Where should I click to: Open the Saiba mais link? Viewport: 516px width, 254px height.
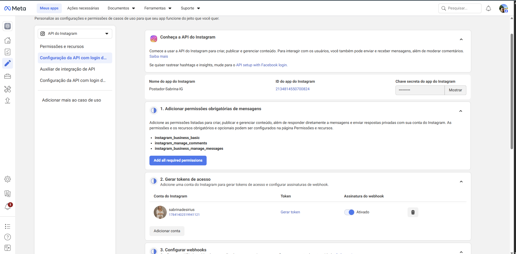[159, 57]
